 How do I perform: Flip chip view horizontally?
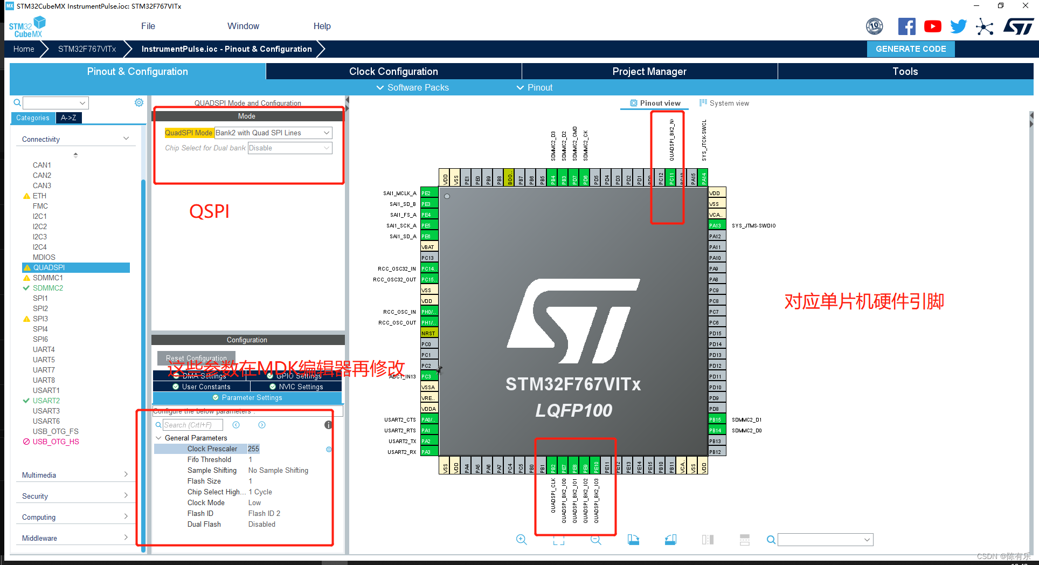[x=708, y=540]
